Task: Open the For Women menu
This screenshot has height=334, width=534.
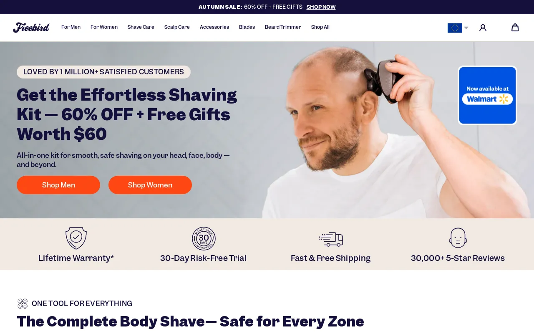Action: (x=104, y=27)
